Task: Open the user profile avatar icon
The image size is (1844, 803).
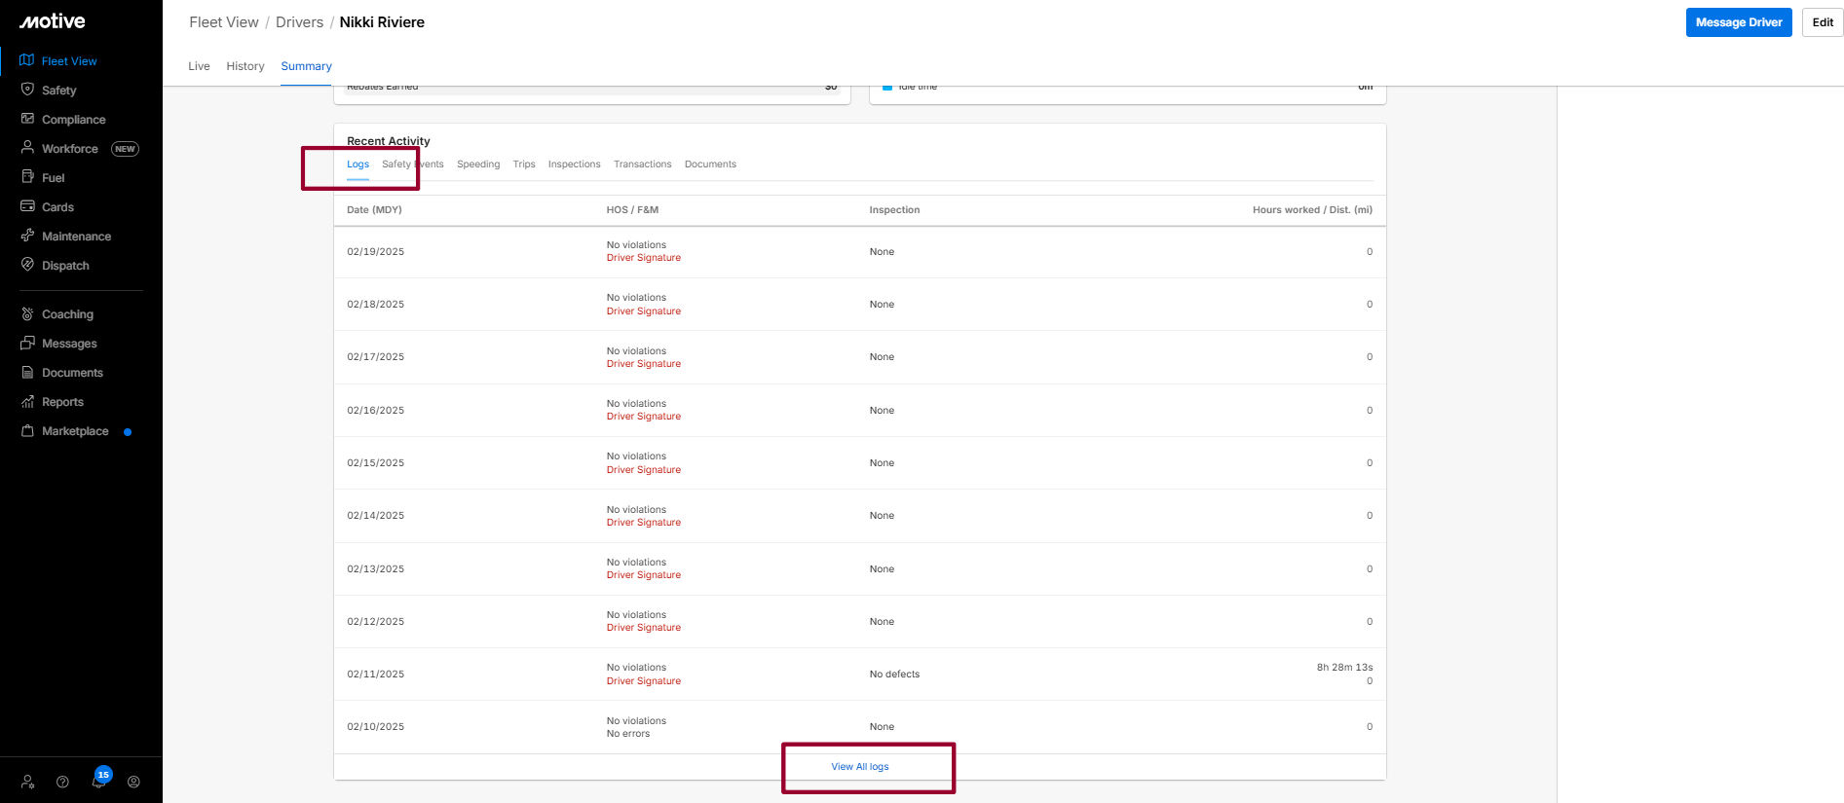Action: (x=133, y=782)
